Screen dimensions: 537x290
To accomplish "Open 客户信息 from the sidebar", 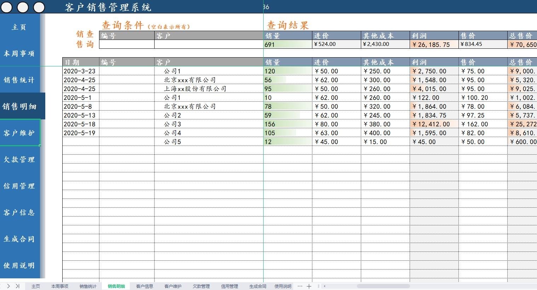I will (x=20, y=212).
